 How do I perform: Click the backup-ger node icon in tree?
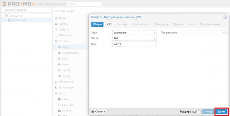click(x=10, y=20)
